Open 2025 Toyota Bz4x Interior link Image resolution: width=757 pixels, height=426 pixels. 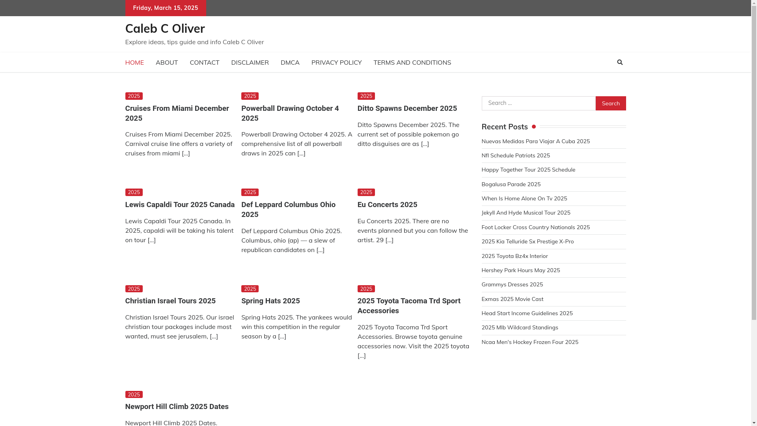pos(515,256)
